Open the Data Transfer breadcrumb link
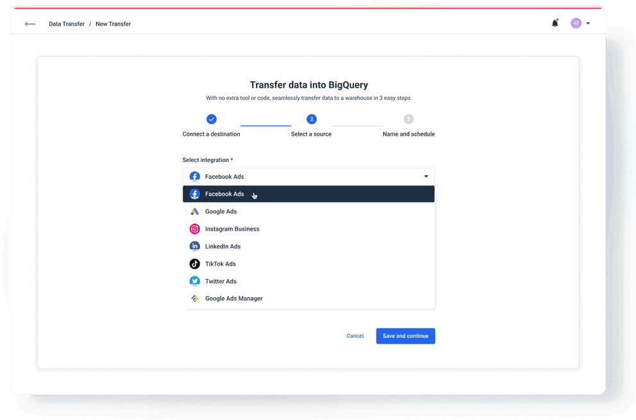The width and height of the screenshot is (636, 420). [x=66, y=24]
